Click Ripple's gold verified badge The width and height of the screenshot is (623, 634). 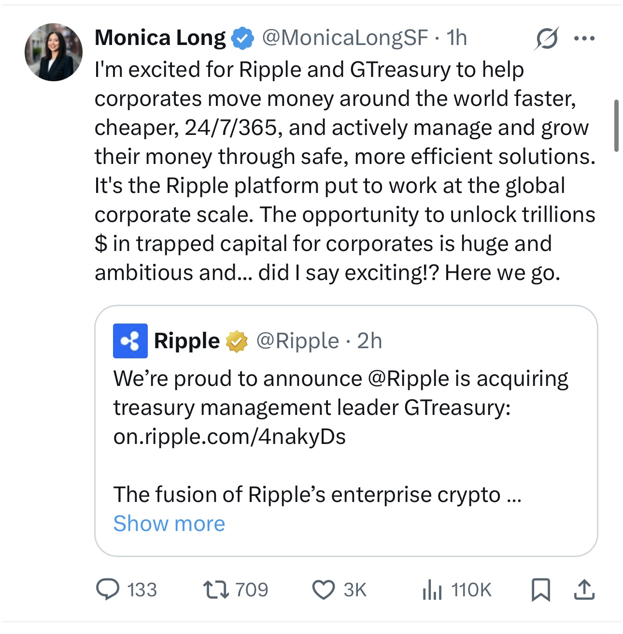[237, 341]
